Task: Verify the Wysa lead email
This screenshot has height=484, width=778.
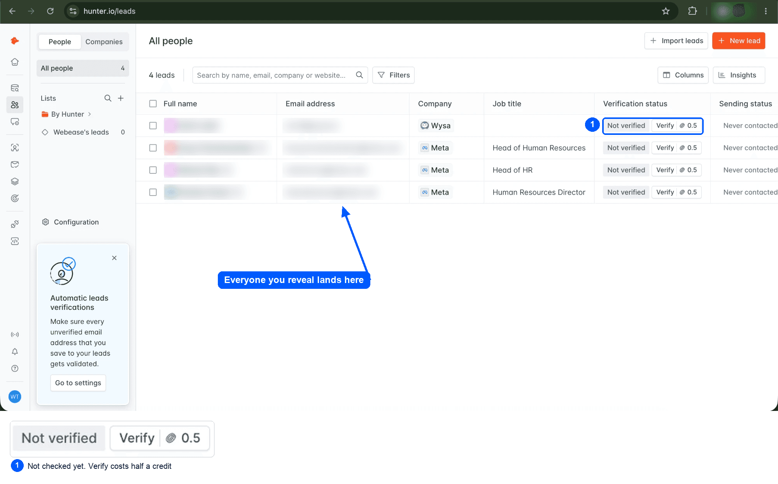Action: pos(676,126)
